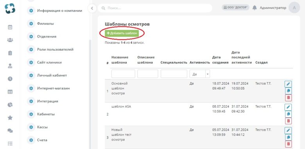Click the settings sidebar scrollbar
The width and height of the screenshot is (305, 149).
(90, 94)
